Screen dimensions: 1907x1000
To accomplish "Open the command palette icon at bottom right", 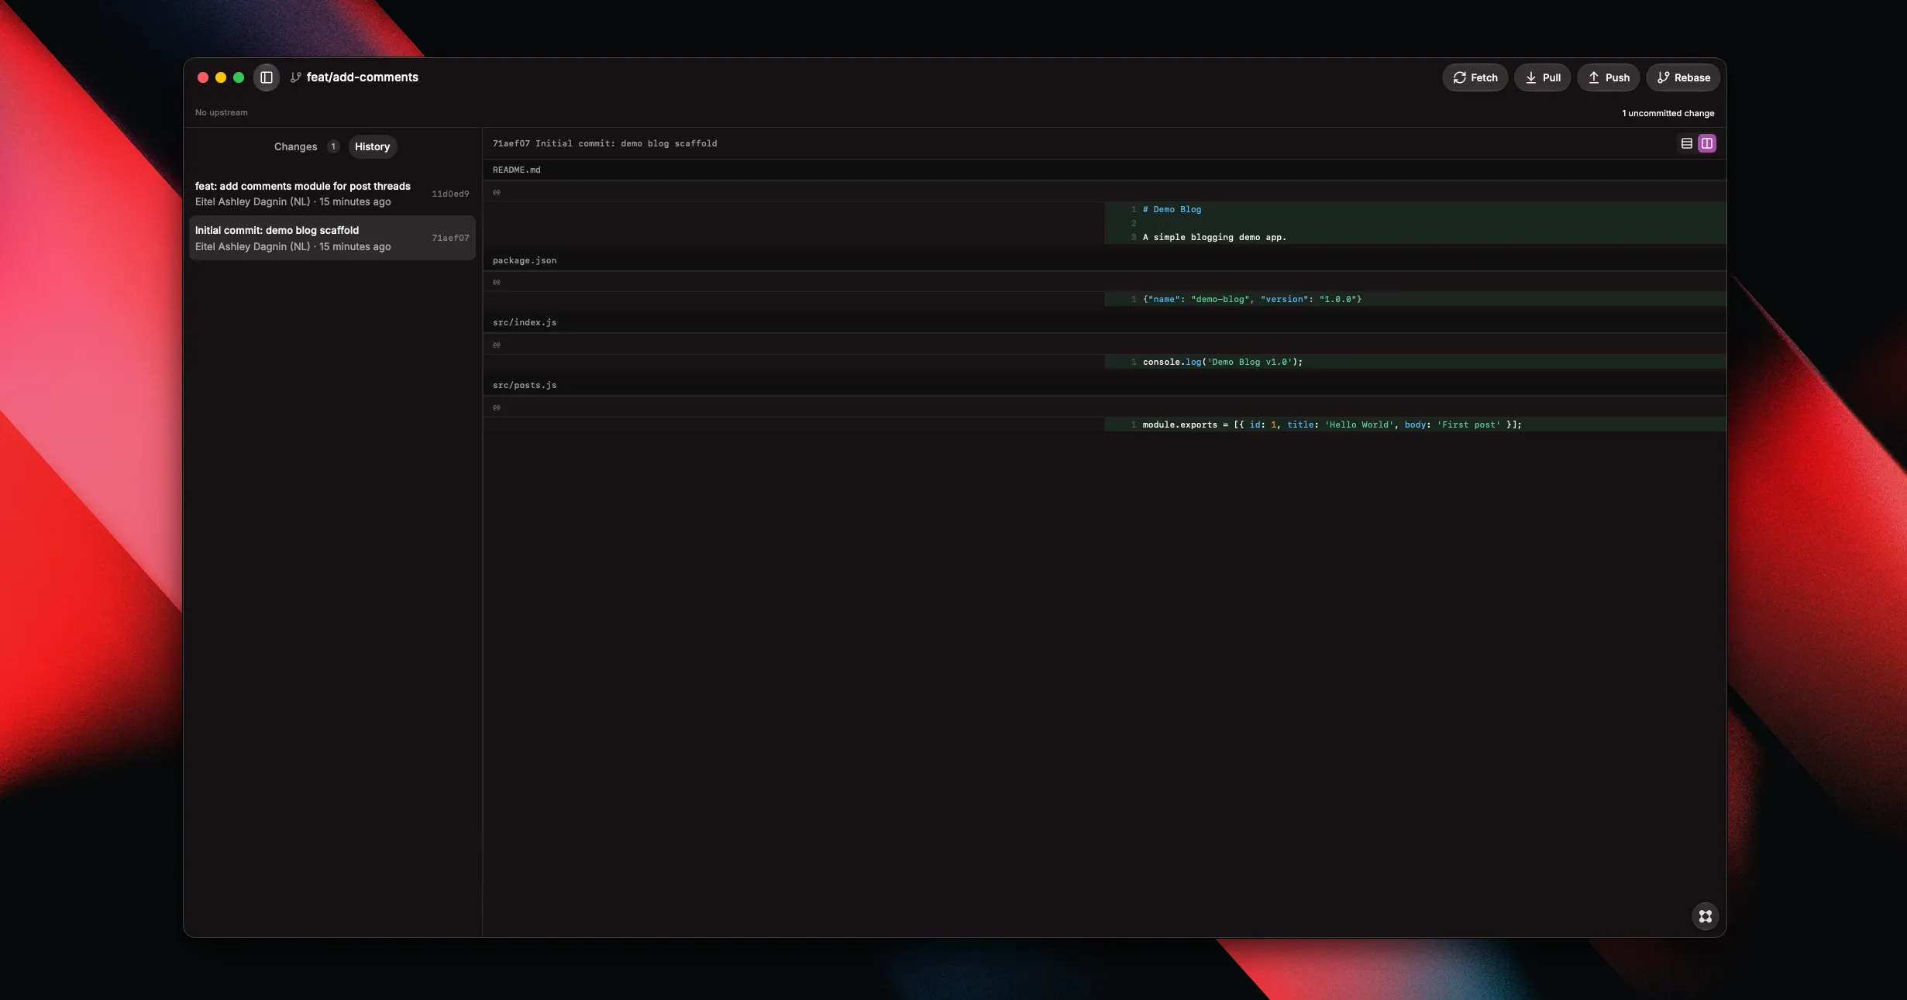I will [x=1705, y=916].
